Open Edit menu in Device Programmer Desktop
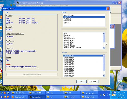The width and height of the screenshot is (127, 99). 22,6
